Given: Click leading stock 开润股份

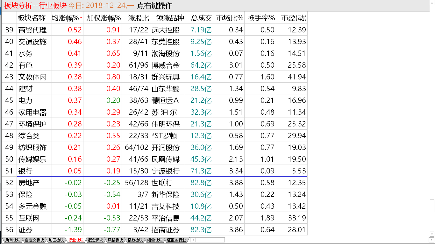Looking at the screenshot, I should 166,147.
